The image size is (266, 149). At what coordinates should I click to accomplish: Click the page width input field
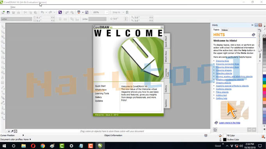click(x=43, y=18)
